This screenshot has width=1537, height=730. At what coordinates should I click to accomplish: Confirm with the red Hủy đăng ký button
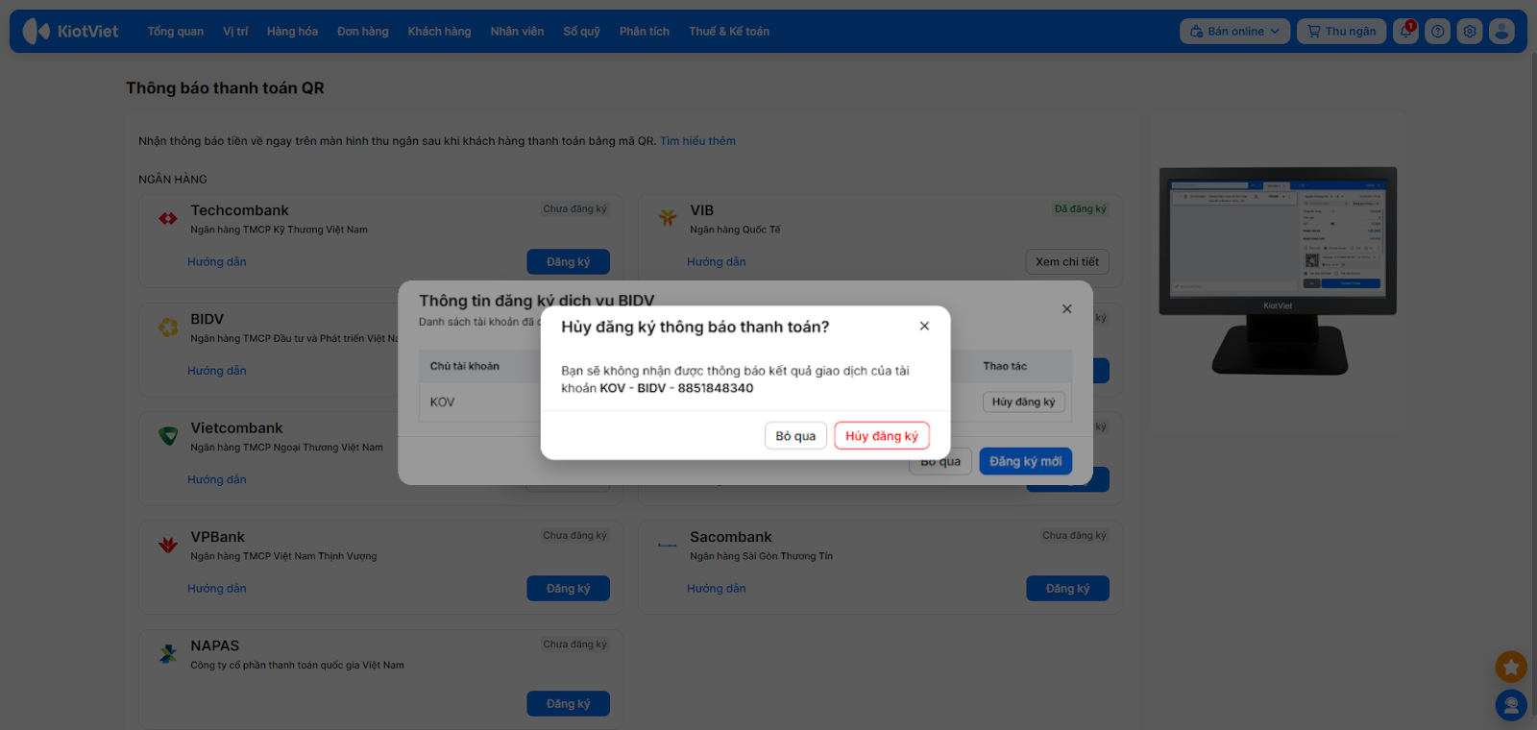pos(882,435)
